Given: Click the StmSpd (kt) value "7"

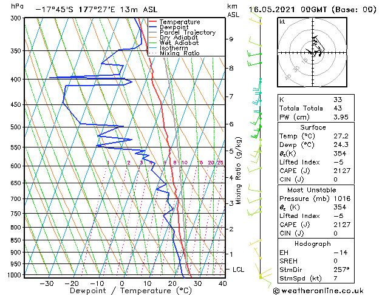Looking at the screenshot, I should (x=335, y=279).
